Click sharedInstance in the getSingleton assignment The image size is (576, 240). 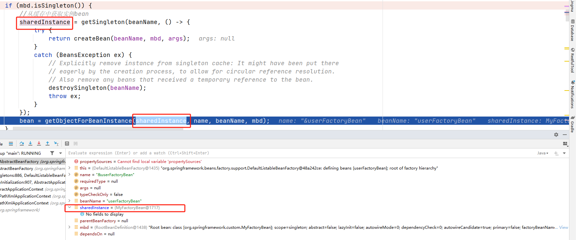click(x=45, y=22)
